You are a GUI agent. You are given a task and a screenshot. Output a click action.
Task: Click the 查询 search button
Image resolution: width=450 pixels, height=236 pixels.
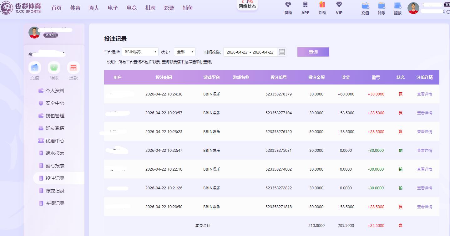[x=313, y=52]
